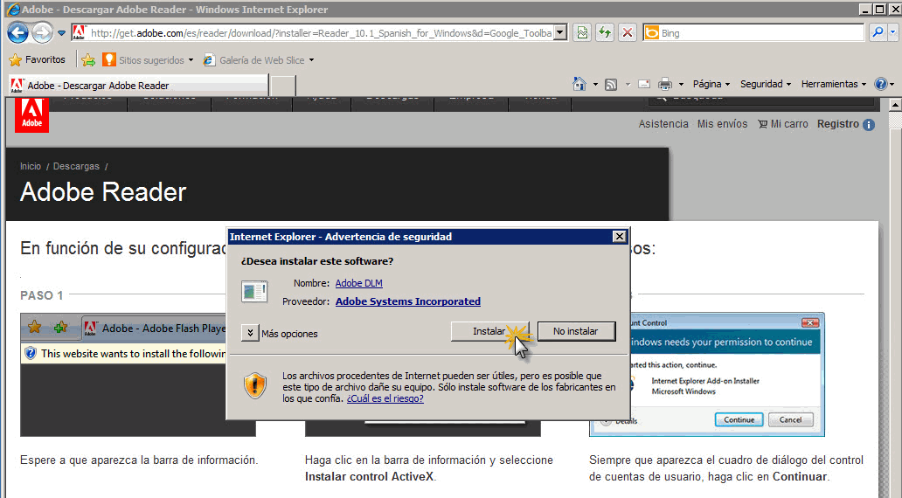Click the software package icon in dialog
Image resolution: width=902 pixels, height=498 pixels.
point(254,291)
